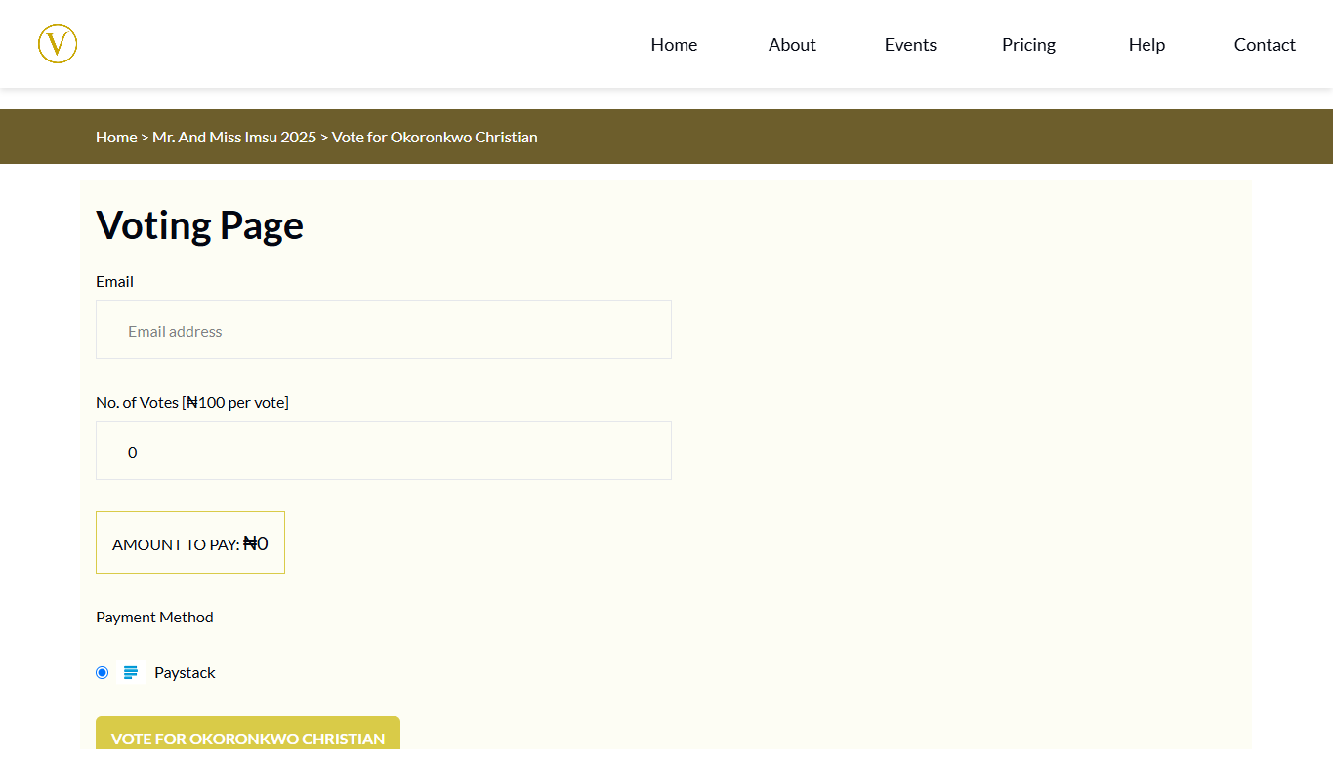This screenshot has width=1333, height=760.
Task: Click the No. of Votes input
Action: (x=383, y=452)
